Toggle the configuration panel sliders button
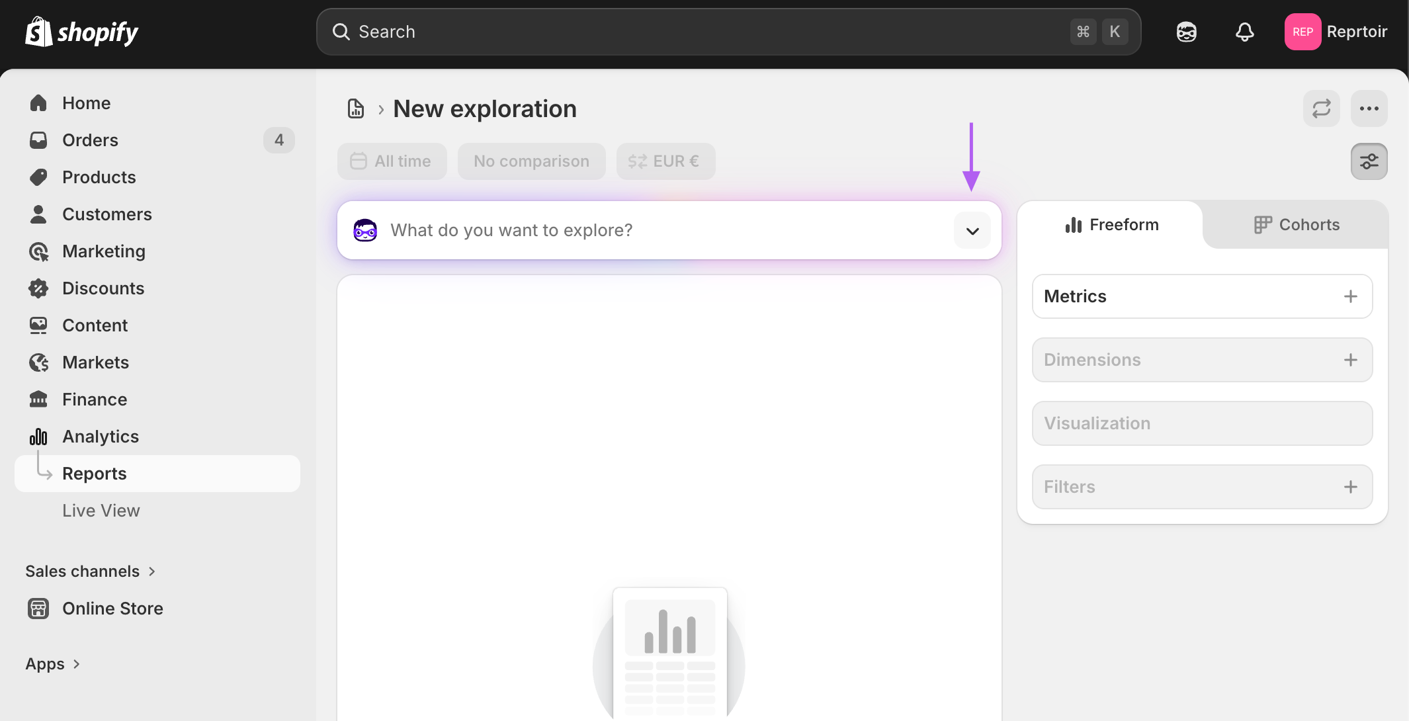The image size is (1409, 721). tap(1369, 161)
